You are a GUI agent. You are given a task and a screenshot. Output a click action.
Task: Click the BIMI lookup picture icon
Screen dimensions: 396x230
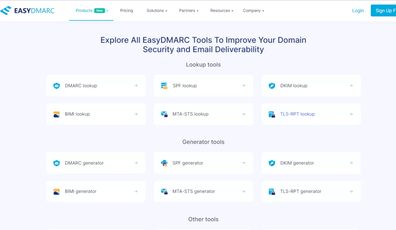pos(56,114)
